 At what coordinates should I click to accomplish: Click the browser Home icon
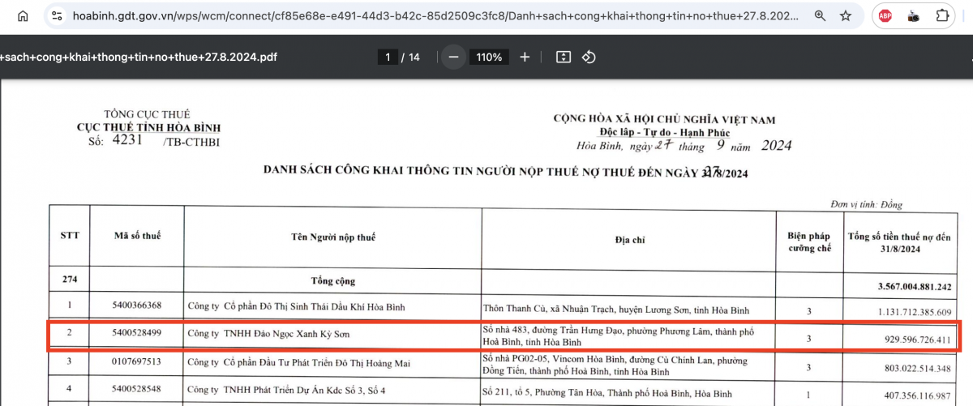coord(24,15)
